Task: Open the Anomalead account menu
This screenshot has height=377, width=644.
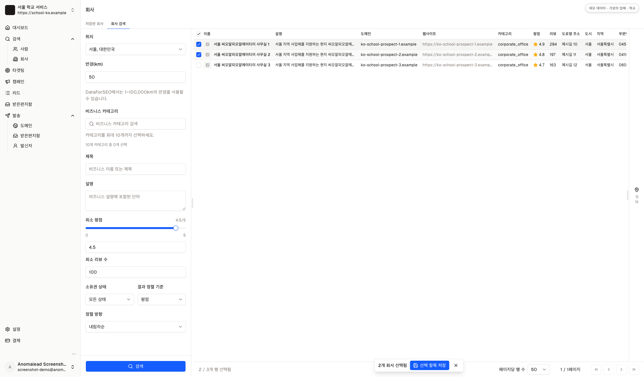Action: point(40,367)
